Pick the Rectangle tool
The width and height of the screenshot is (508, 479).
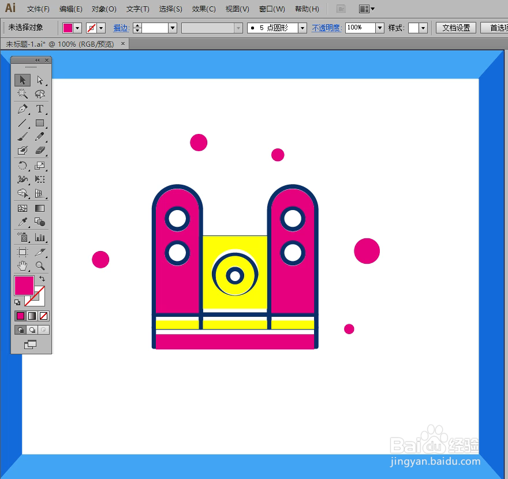pos(40,123)
